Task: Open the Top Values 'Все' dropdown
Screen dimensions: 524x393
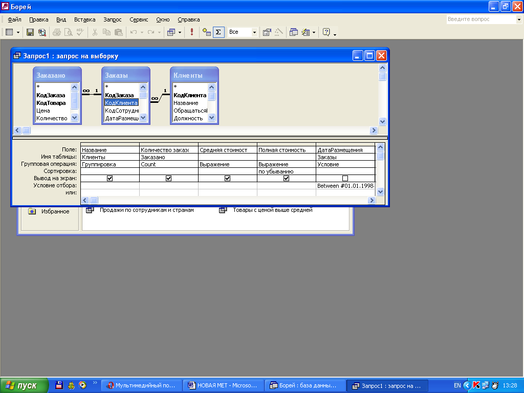Action: pyautogui.click(x=254, y=32)
